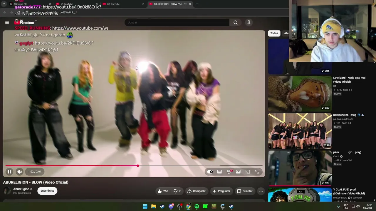Switch to the second (2) YouTube tab
The width and height of the screenshot is (376, 211).
(123, 4)
